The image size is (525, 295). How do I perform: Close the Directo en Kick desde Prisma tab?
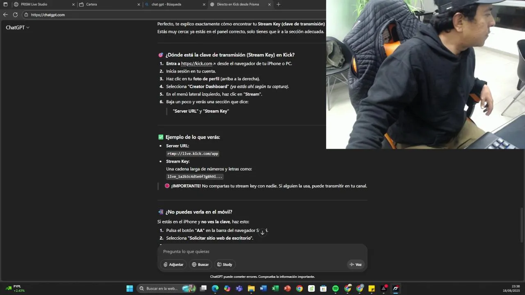(x=269, y=5)
